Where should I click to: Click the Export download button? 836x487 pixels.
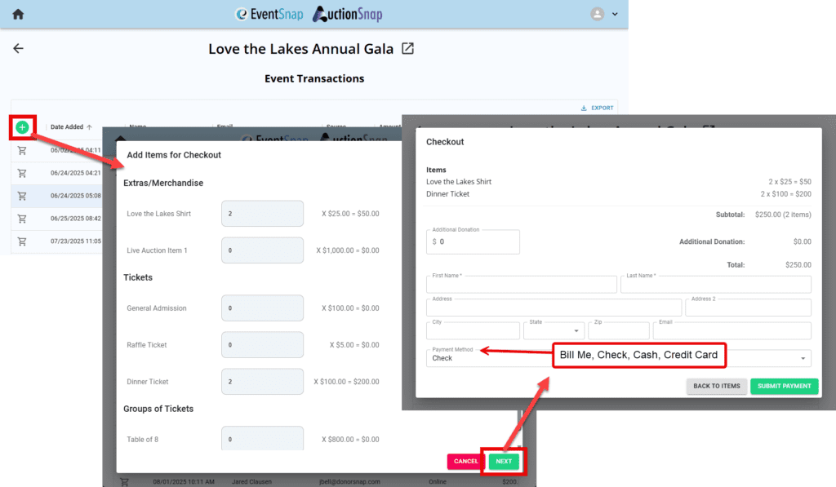597,108
